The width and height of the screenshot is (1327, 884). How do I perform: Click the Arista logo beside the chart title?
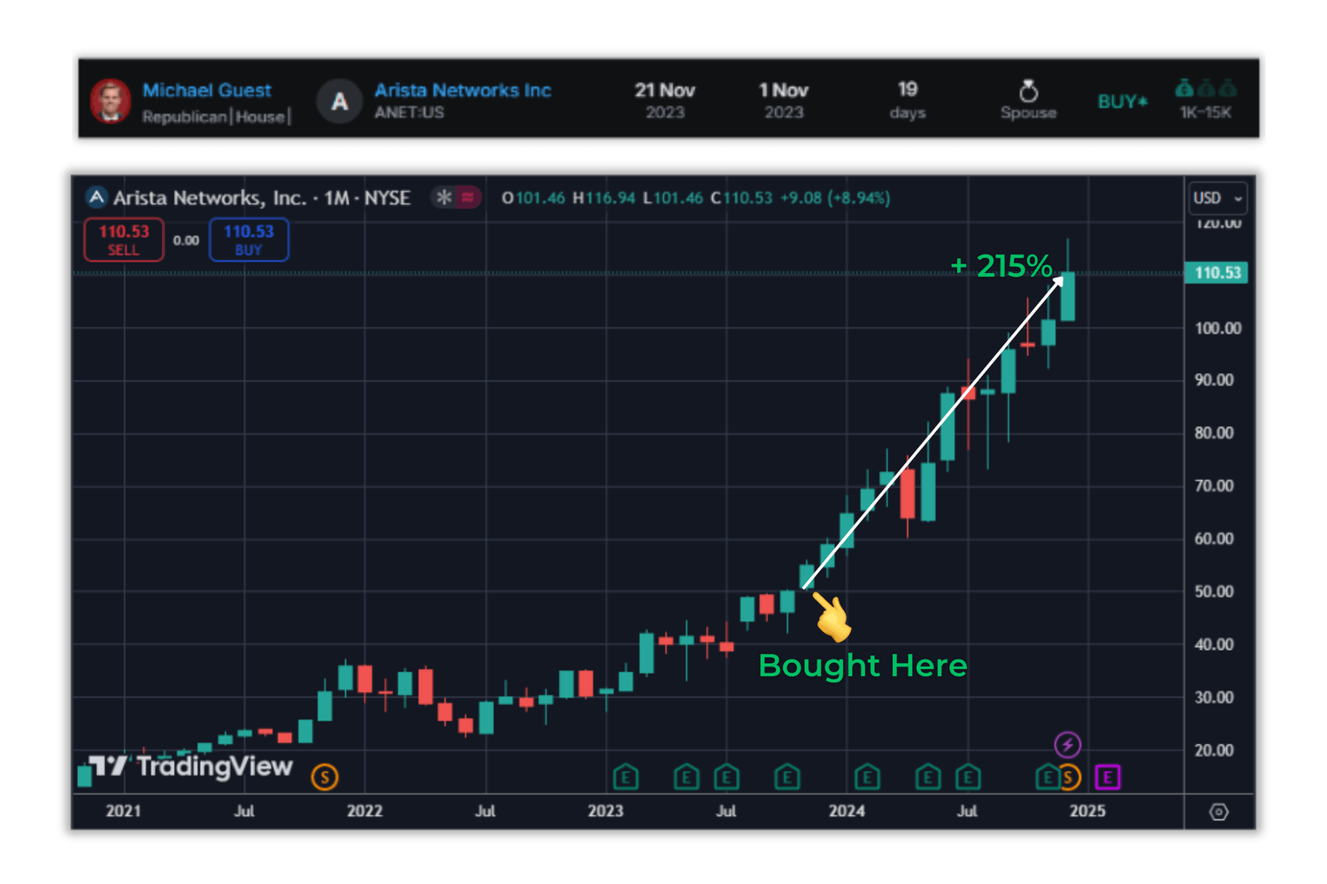pyautogui.click(x=96, y=197)
